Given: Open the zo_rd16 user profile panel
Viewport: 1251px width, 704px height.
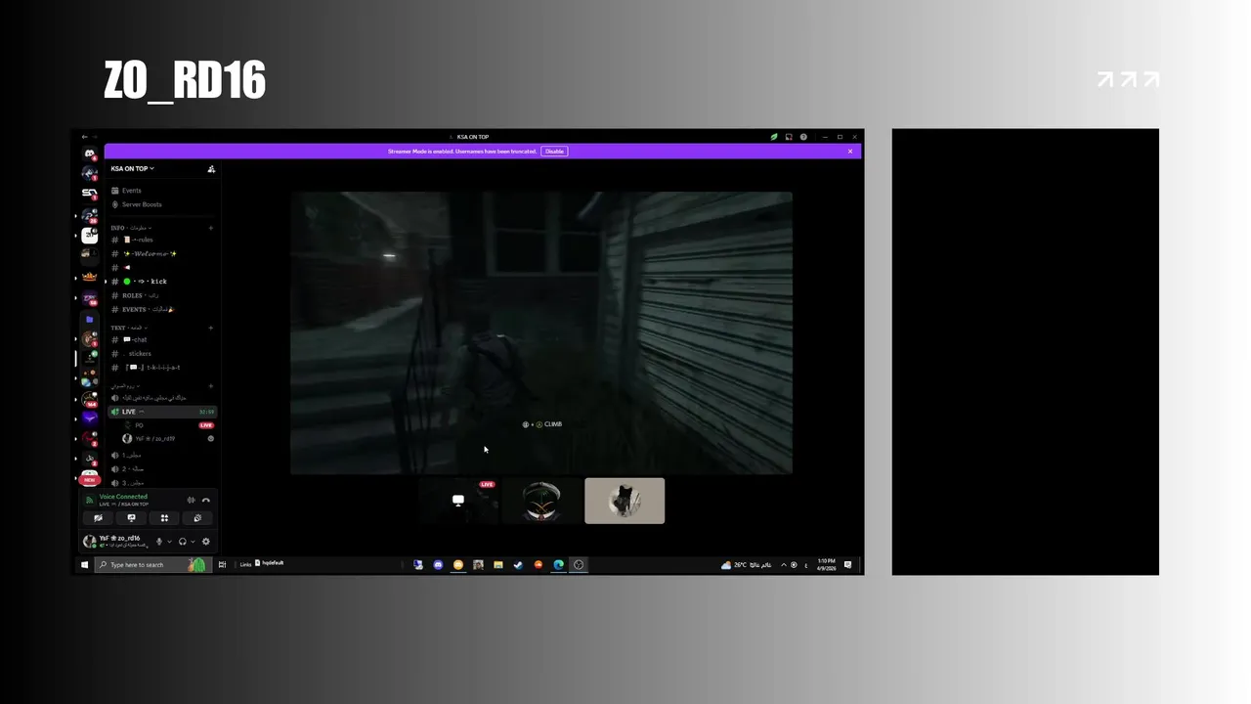Looking at the screenshot, I should click(x=117, y=541).
